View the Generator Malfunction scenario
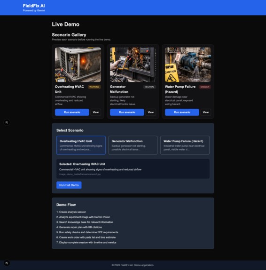Screen dimensions: 266x270 coord(150,112)
